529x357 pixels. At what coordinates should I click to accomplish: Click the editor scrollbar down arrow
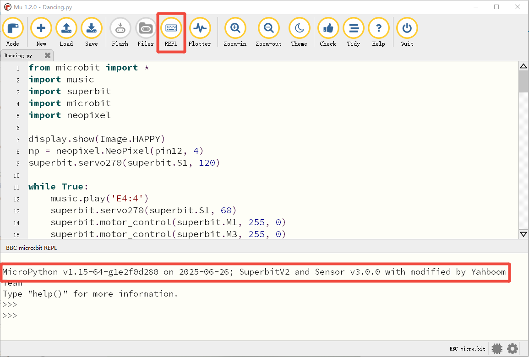[523, 234]
